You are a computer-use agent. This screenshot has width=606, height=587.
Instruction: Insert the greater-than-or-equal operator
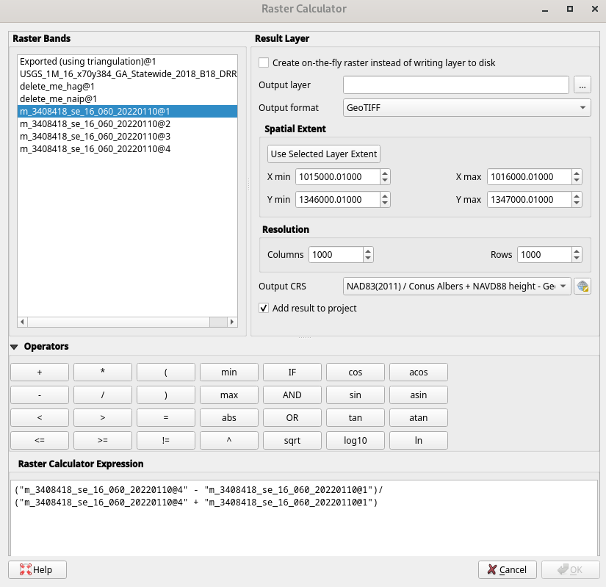[103, 441]
